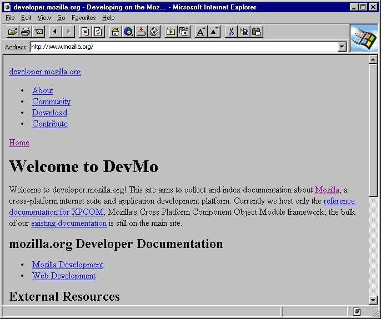Click the Windows flag logo
This screenshot has height=319, width=381.
[364, 38]
